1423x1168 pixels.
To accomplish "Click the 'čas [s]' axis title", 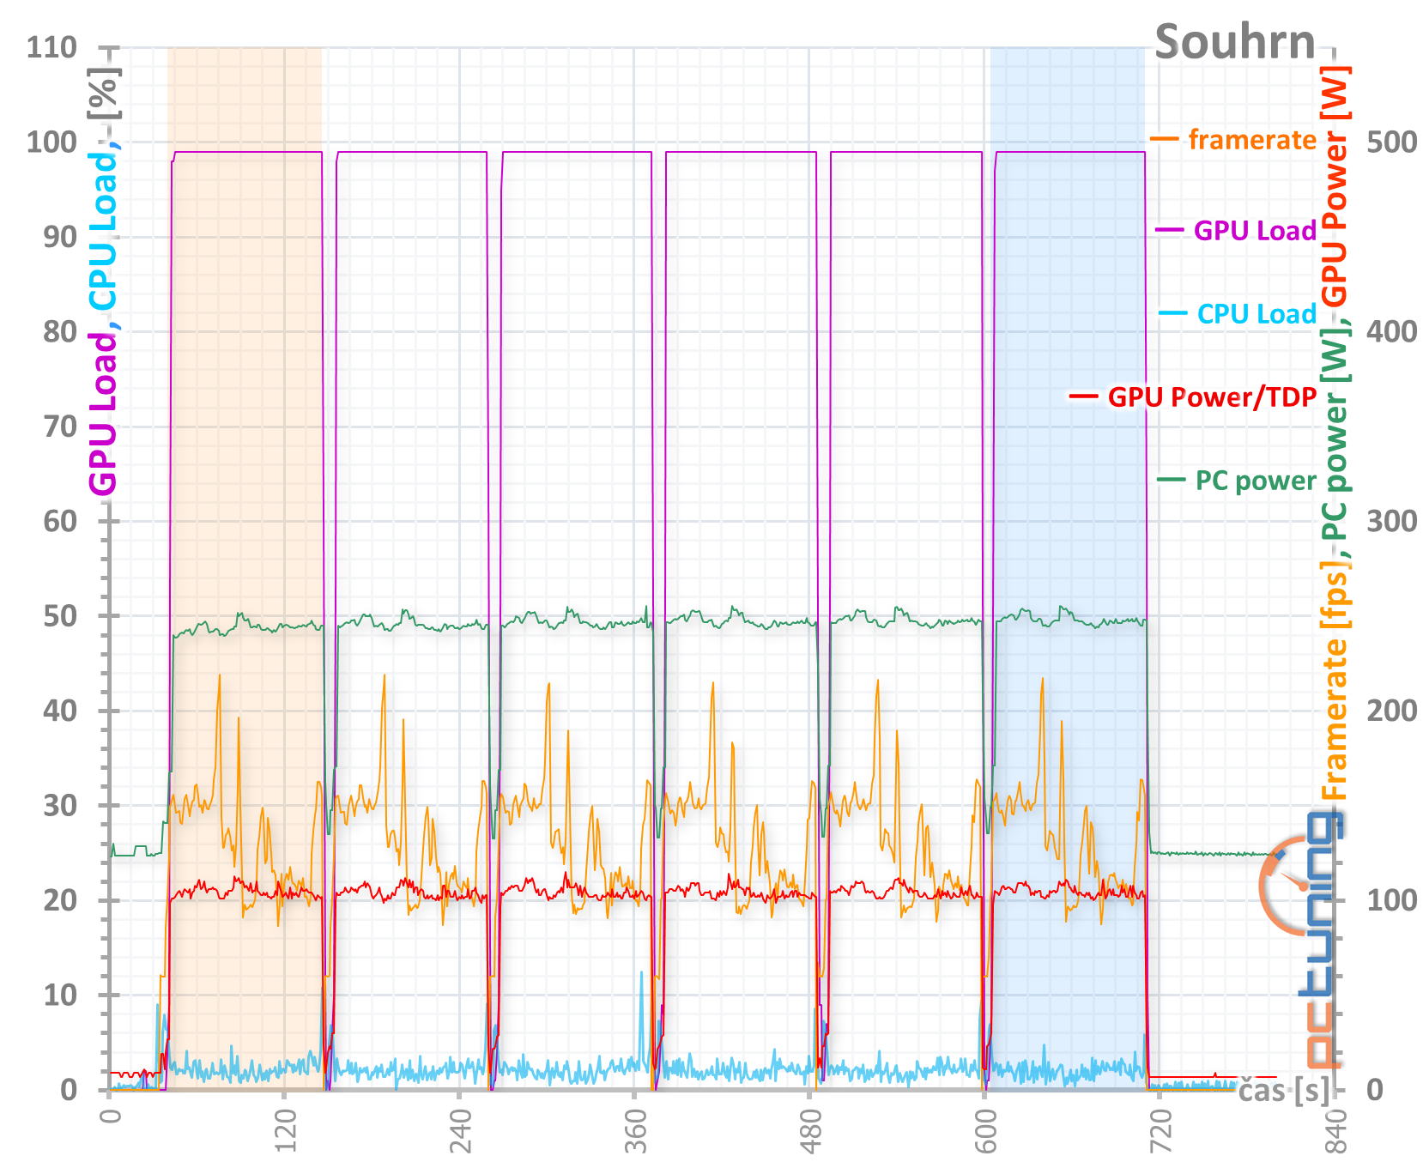I will coord(1283,1090).
